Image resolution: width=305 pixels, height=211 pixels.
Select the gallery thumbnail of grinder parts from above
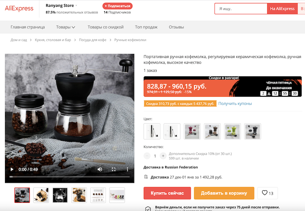(41, 195)
